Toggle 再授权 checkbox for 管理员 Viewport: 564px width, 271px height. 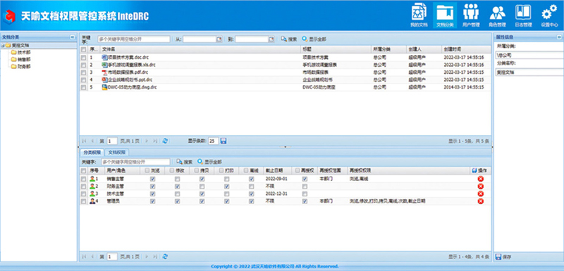coord(305,201)
